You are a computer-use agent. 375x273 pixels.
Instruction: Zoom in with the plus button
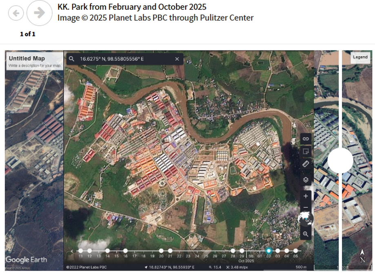306,196
